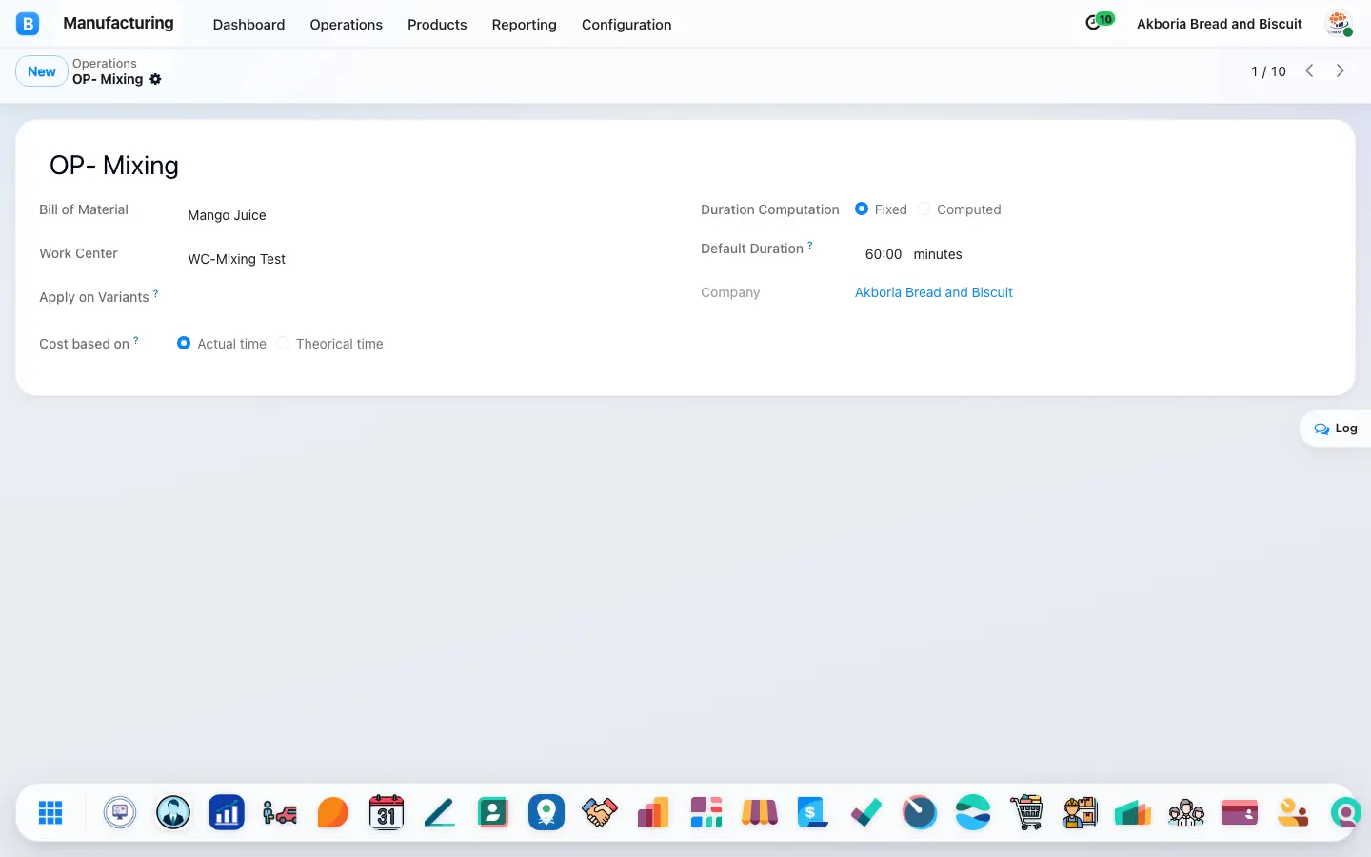Launch the handshake CRM app icon

[600, 812]
